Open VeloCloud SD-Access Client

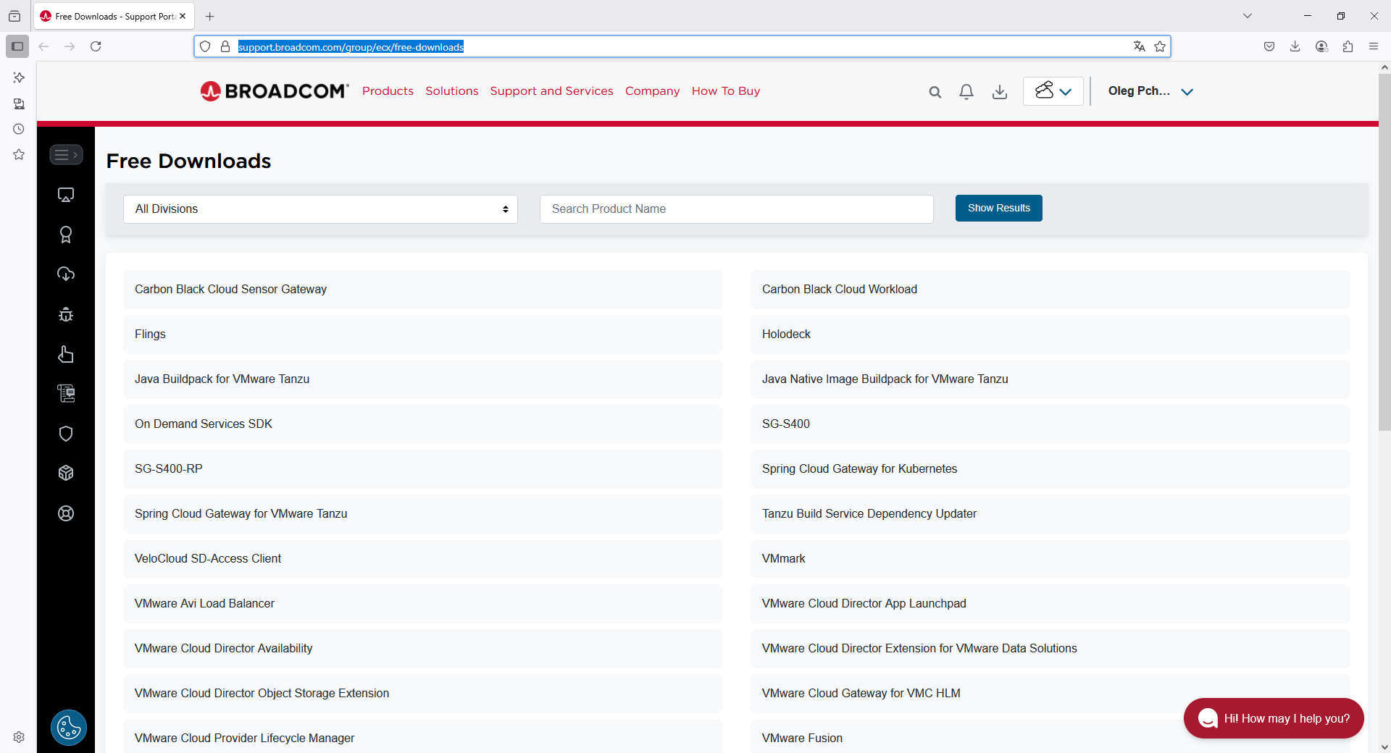coord(422,559)
